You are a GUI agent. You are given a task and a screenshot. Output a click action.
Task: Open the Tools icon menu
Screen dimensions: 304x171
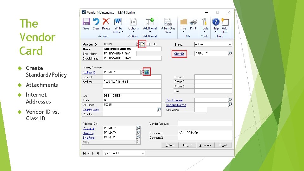204,22
